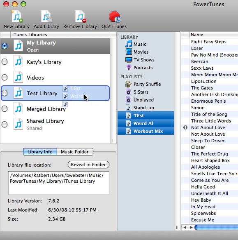The image size is (238, 240).
Task: Select the TV Shows source
Action: coord(140,60)
